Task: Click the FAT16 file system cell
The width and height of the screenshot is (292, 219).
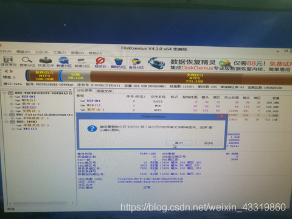Action: pyautogui.click(x=158, y=102)
